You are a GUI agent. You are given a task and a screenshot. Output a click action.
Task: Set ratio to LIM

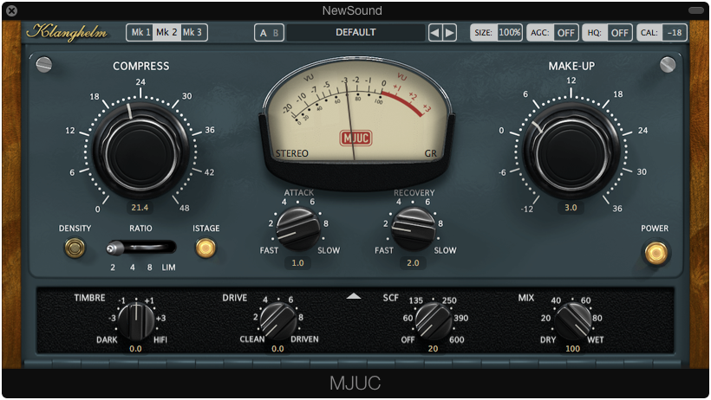[168, 268]
